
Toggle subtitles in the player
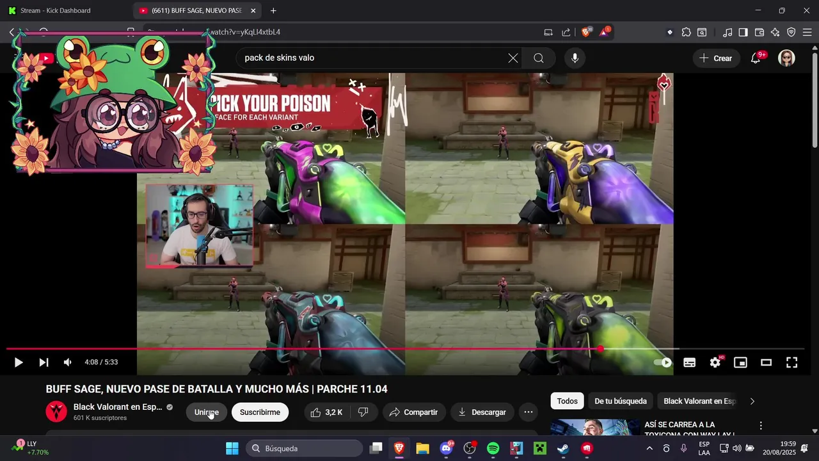[689, 362]
